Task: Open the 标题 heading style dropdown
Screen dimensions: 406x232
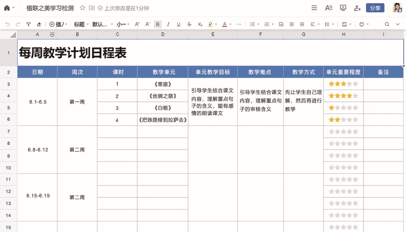Action: [81, 24]
